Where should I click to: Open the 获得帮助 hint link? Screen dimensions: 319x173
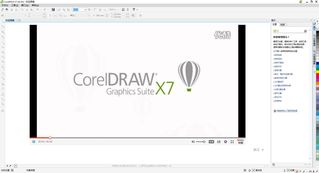coord(278,101)
